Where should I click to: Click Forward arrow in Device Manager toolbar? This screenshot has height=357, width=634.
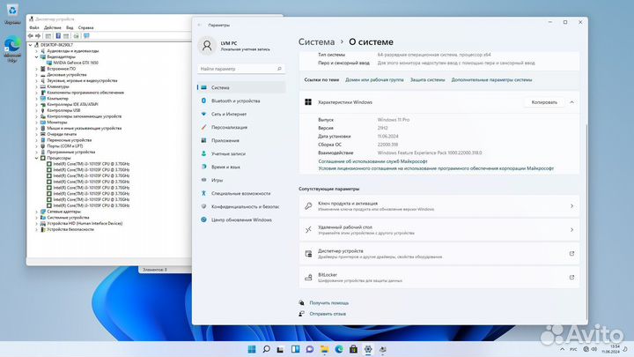(38, 36)
